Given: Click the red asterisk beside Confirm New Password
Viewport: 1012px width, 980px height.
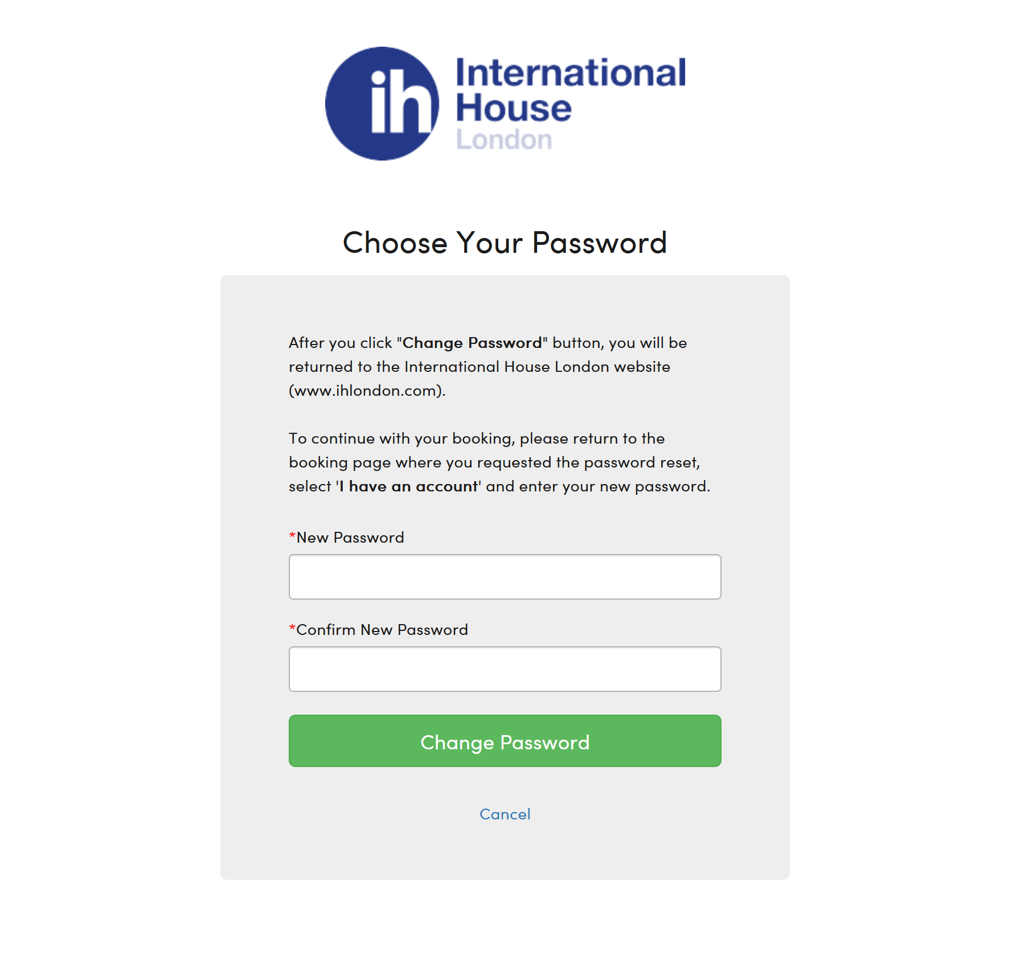Looking at the screenshot, I should click(x=292, y=629).
